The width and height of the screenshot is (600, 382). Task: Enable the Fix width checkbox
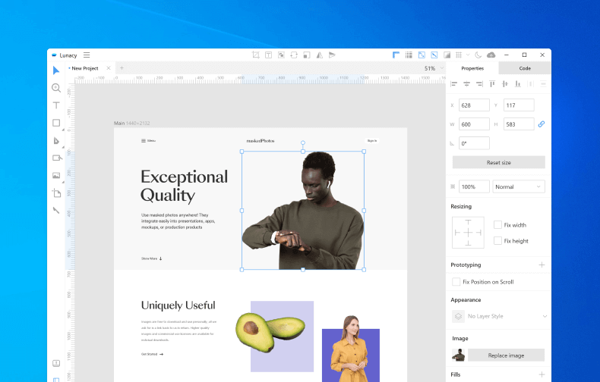point(497,225)
